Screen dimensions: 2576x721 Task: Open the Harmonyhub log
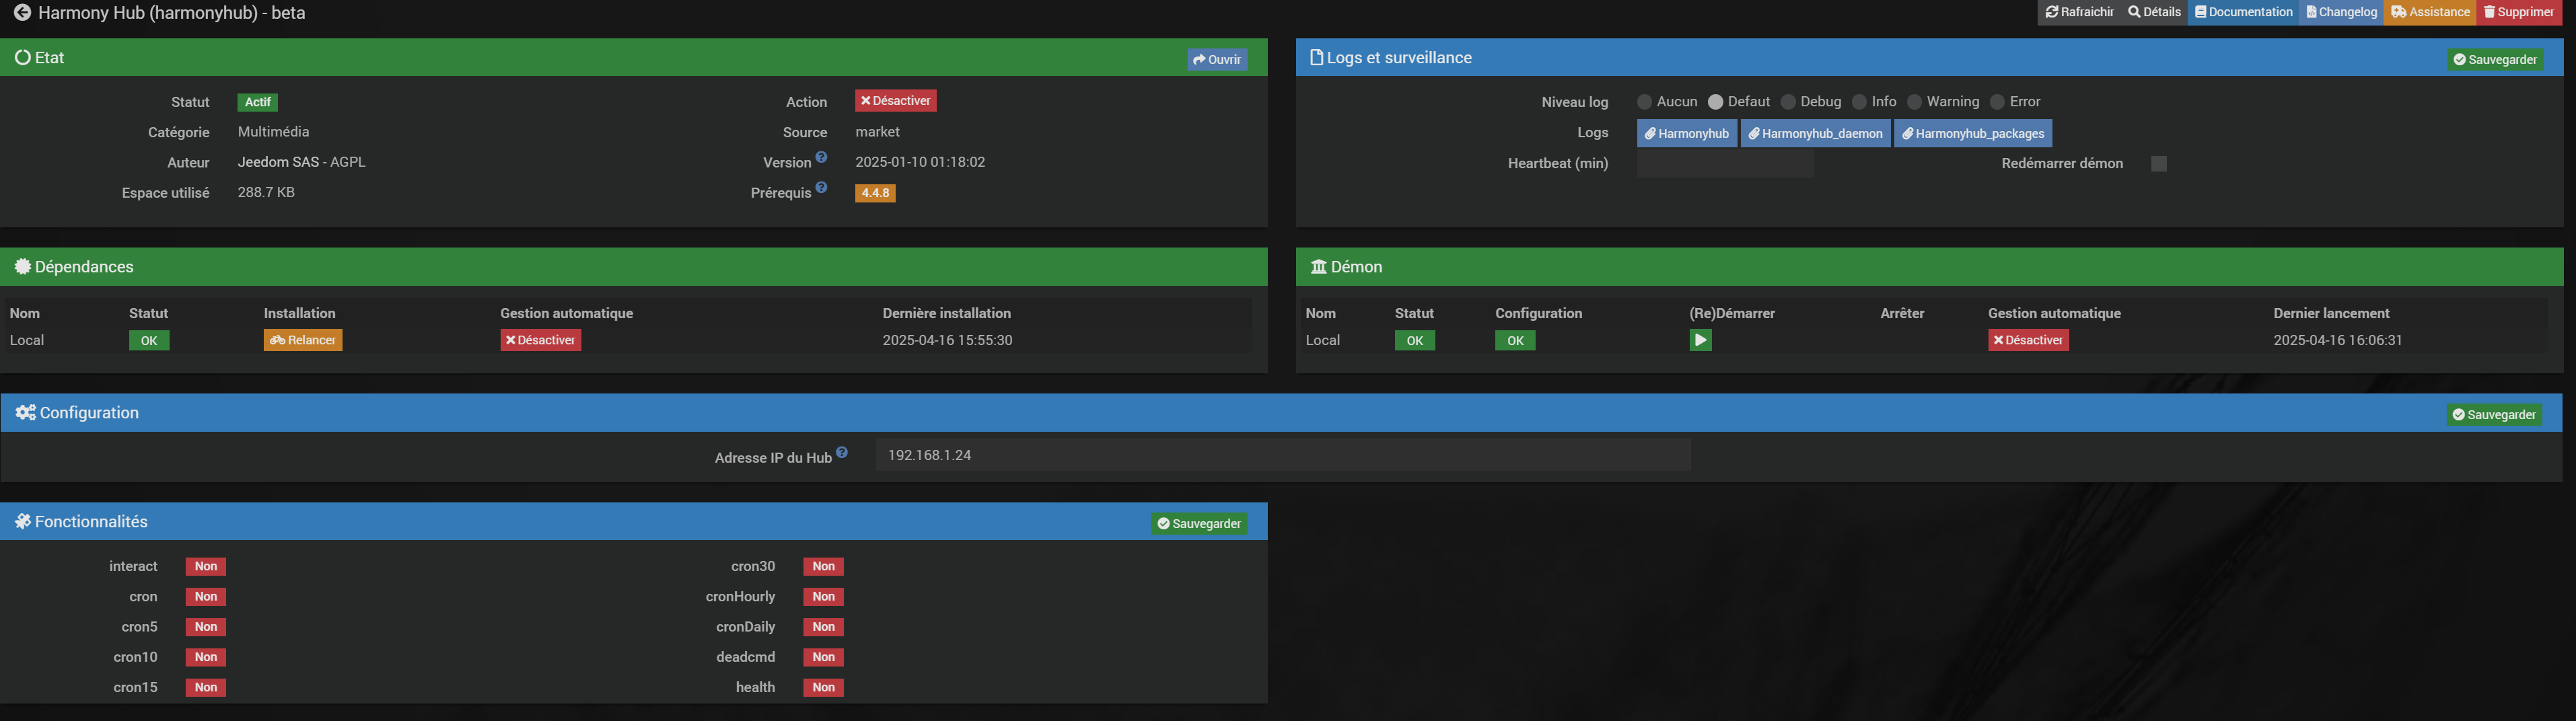tap(1687, 133)
